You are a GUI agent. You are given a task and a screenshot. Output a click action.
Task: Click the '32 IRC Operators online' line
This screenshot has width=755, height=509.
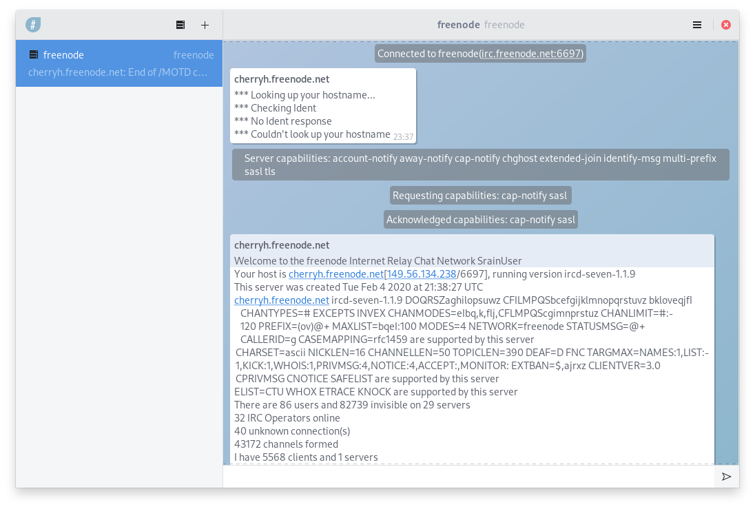(287, 418)
